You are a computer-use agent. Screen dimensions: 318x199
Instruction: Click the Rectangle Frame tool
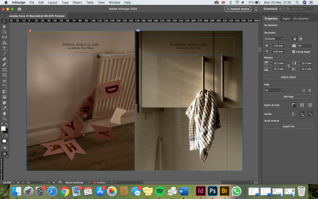point(5,70)
